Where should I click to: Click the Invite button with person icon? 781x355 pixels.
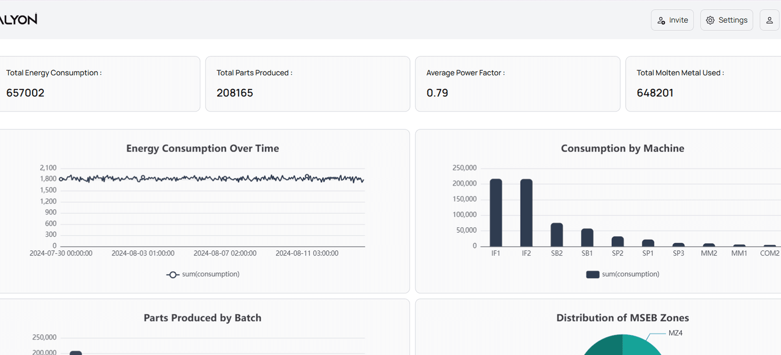(x=672, y=20)
